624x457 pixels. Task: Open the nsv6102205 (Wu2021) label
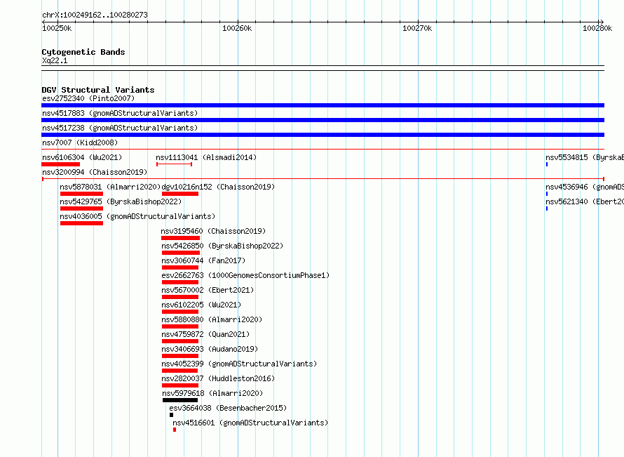[x=201, y=305]
